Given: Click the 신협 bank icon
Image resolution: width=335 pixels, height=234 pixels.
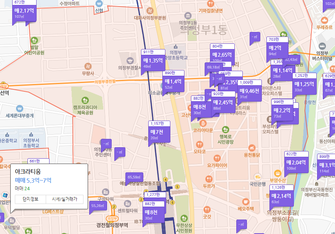Looking at the screenshot, I should pos(99,3).
